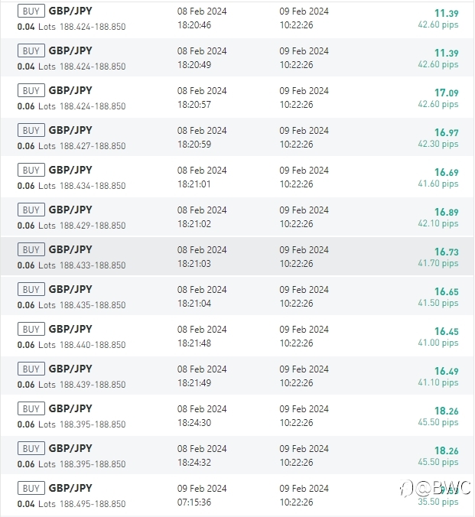The width and height of the screenshot is (475, 517).
Task: Click BUY badge of 18:21:04 trade
Action: click(31, 289)
